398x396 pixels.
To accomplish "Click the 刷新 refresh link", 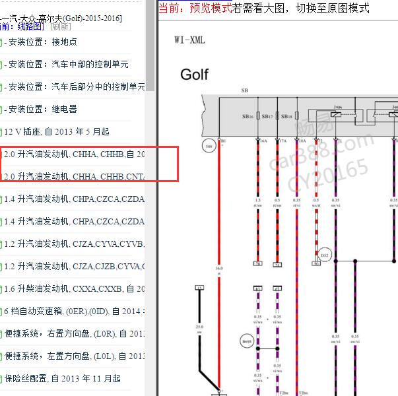I will 61,26.
